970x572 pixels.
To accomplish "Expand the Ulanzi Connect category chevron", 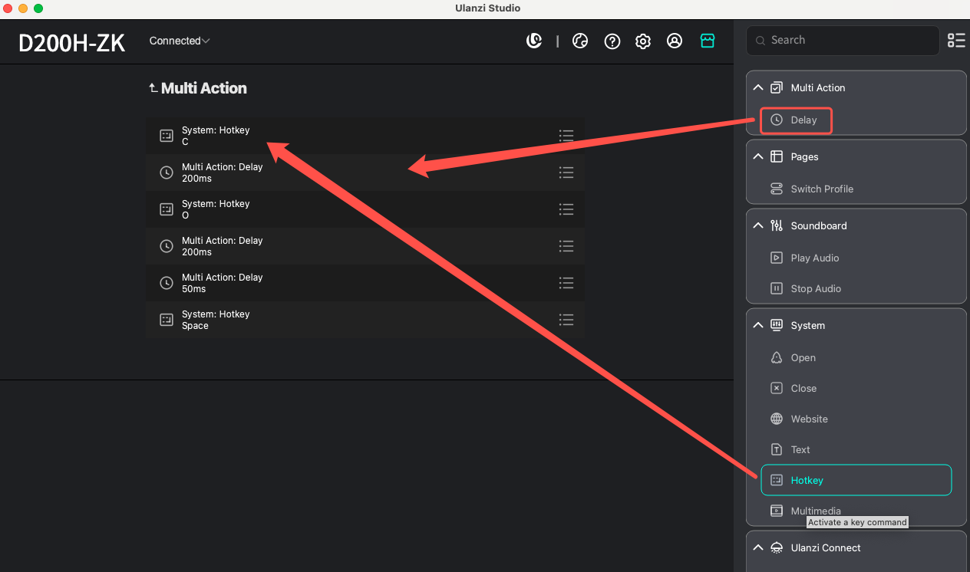I will click(758, 548).
